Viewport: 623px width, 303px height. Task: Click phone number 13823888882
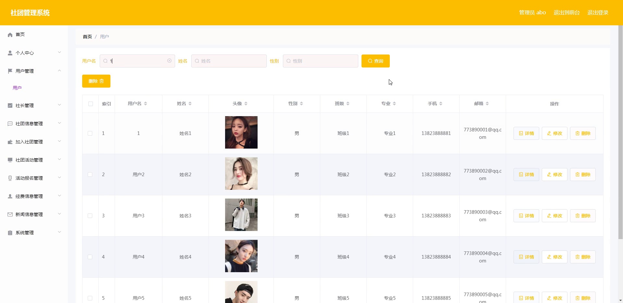point(436,175)
